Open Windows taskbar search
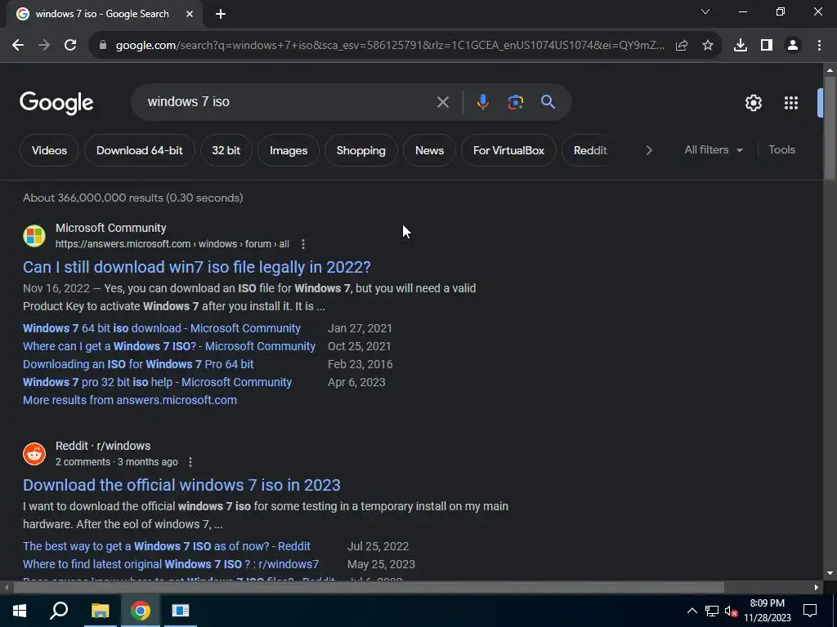The image size is (837, 627). 59,611
